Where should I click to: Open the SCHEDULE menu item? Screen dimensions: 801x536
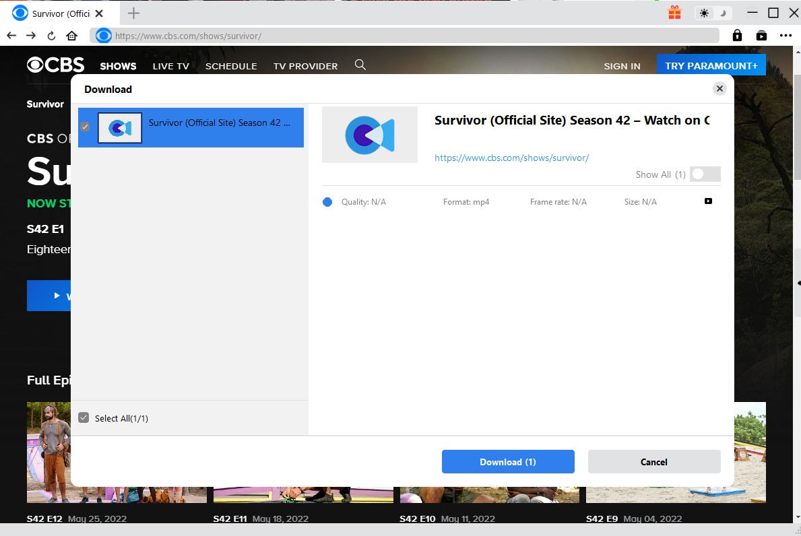[x=231, y=66]
